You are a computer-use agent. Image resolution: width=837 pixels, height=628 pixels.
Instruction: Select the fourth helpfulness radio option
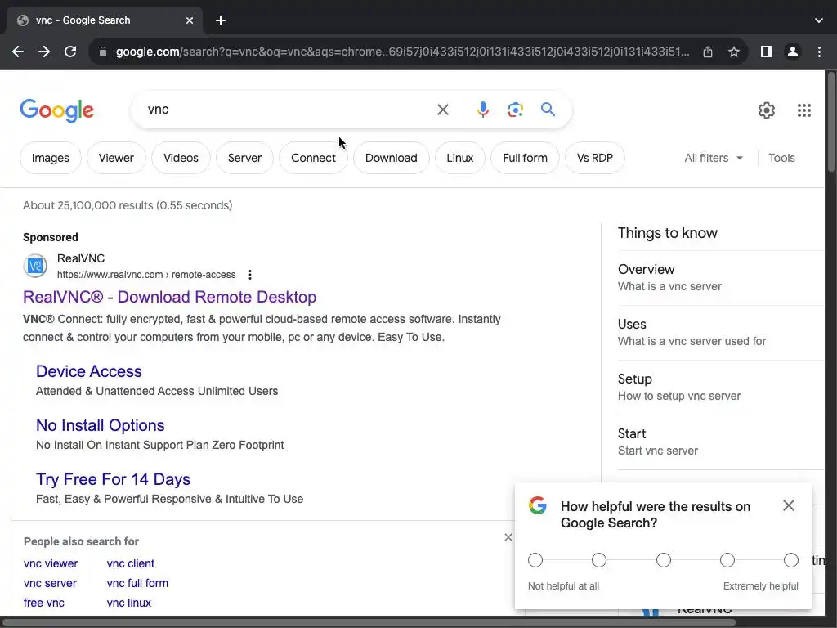727,560
